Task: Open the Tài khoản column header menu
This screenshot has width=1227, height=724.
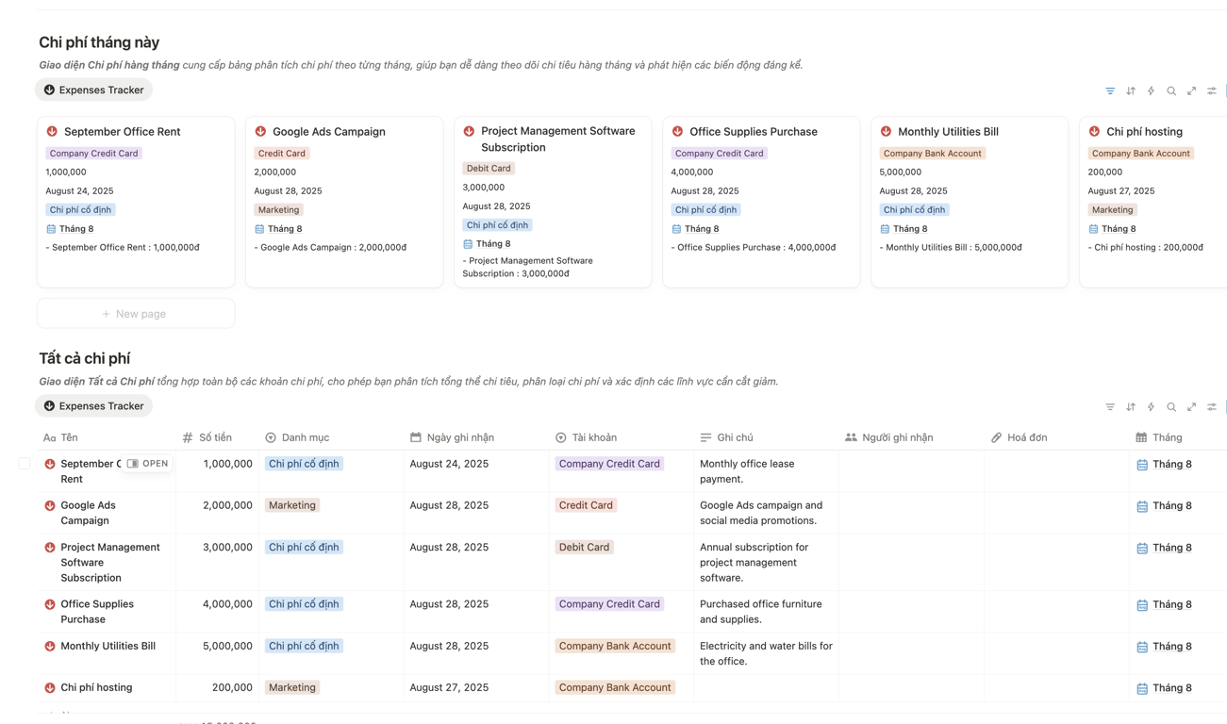Action: 593,437
